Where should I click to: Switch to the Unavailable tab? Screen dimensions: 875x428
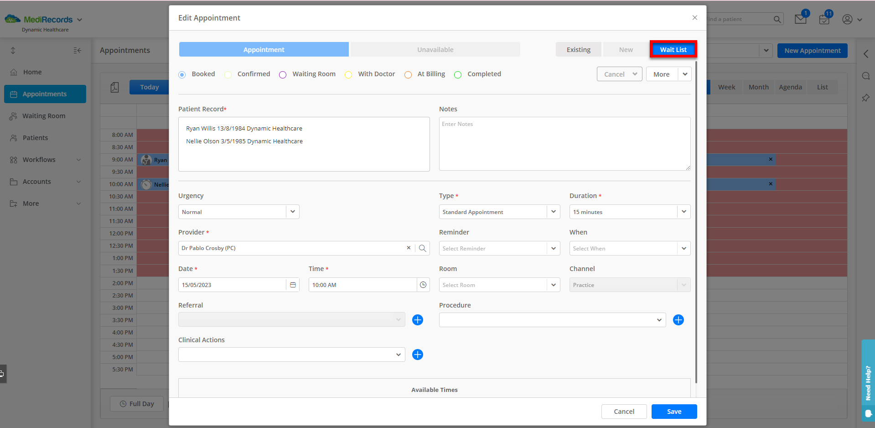tap(435, 49)
